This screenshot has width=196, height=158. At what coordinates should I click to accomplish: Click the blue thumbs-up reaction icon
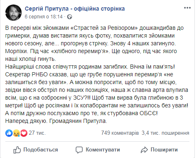point(9,133)
